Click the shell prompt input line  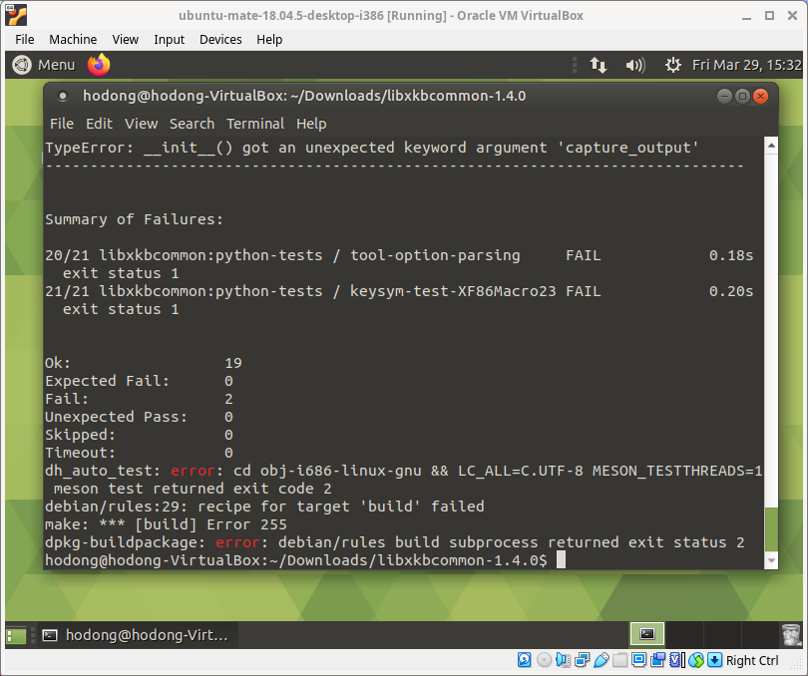[x=305, y=560]
